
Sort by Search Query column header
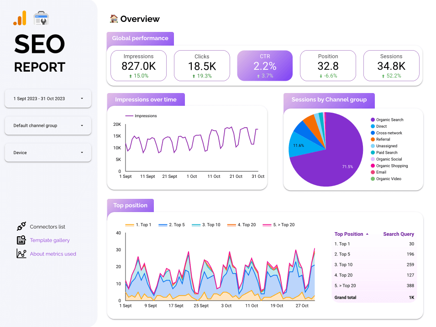click(398, 234)
